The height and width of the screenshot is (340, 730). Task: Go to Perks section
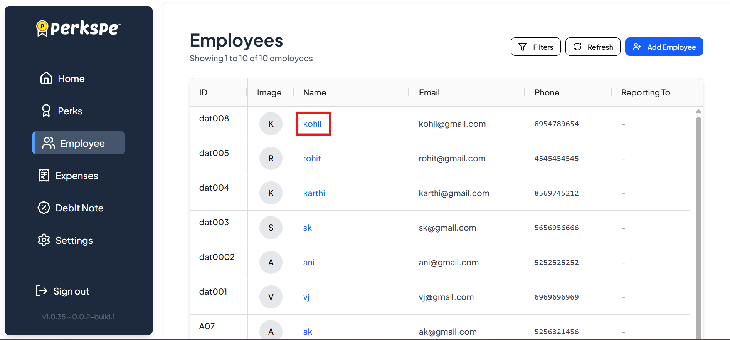[62, 111]
